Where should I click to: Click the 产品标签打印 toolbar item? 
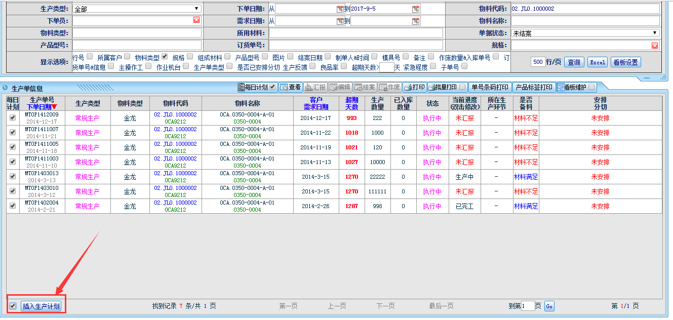click(x=533, y=87)
